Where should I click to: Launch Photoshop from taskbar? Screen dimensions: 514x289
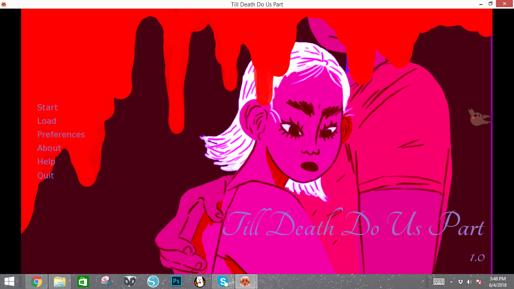coord(176,281)
